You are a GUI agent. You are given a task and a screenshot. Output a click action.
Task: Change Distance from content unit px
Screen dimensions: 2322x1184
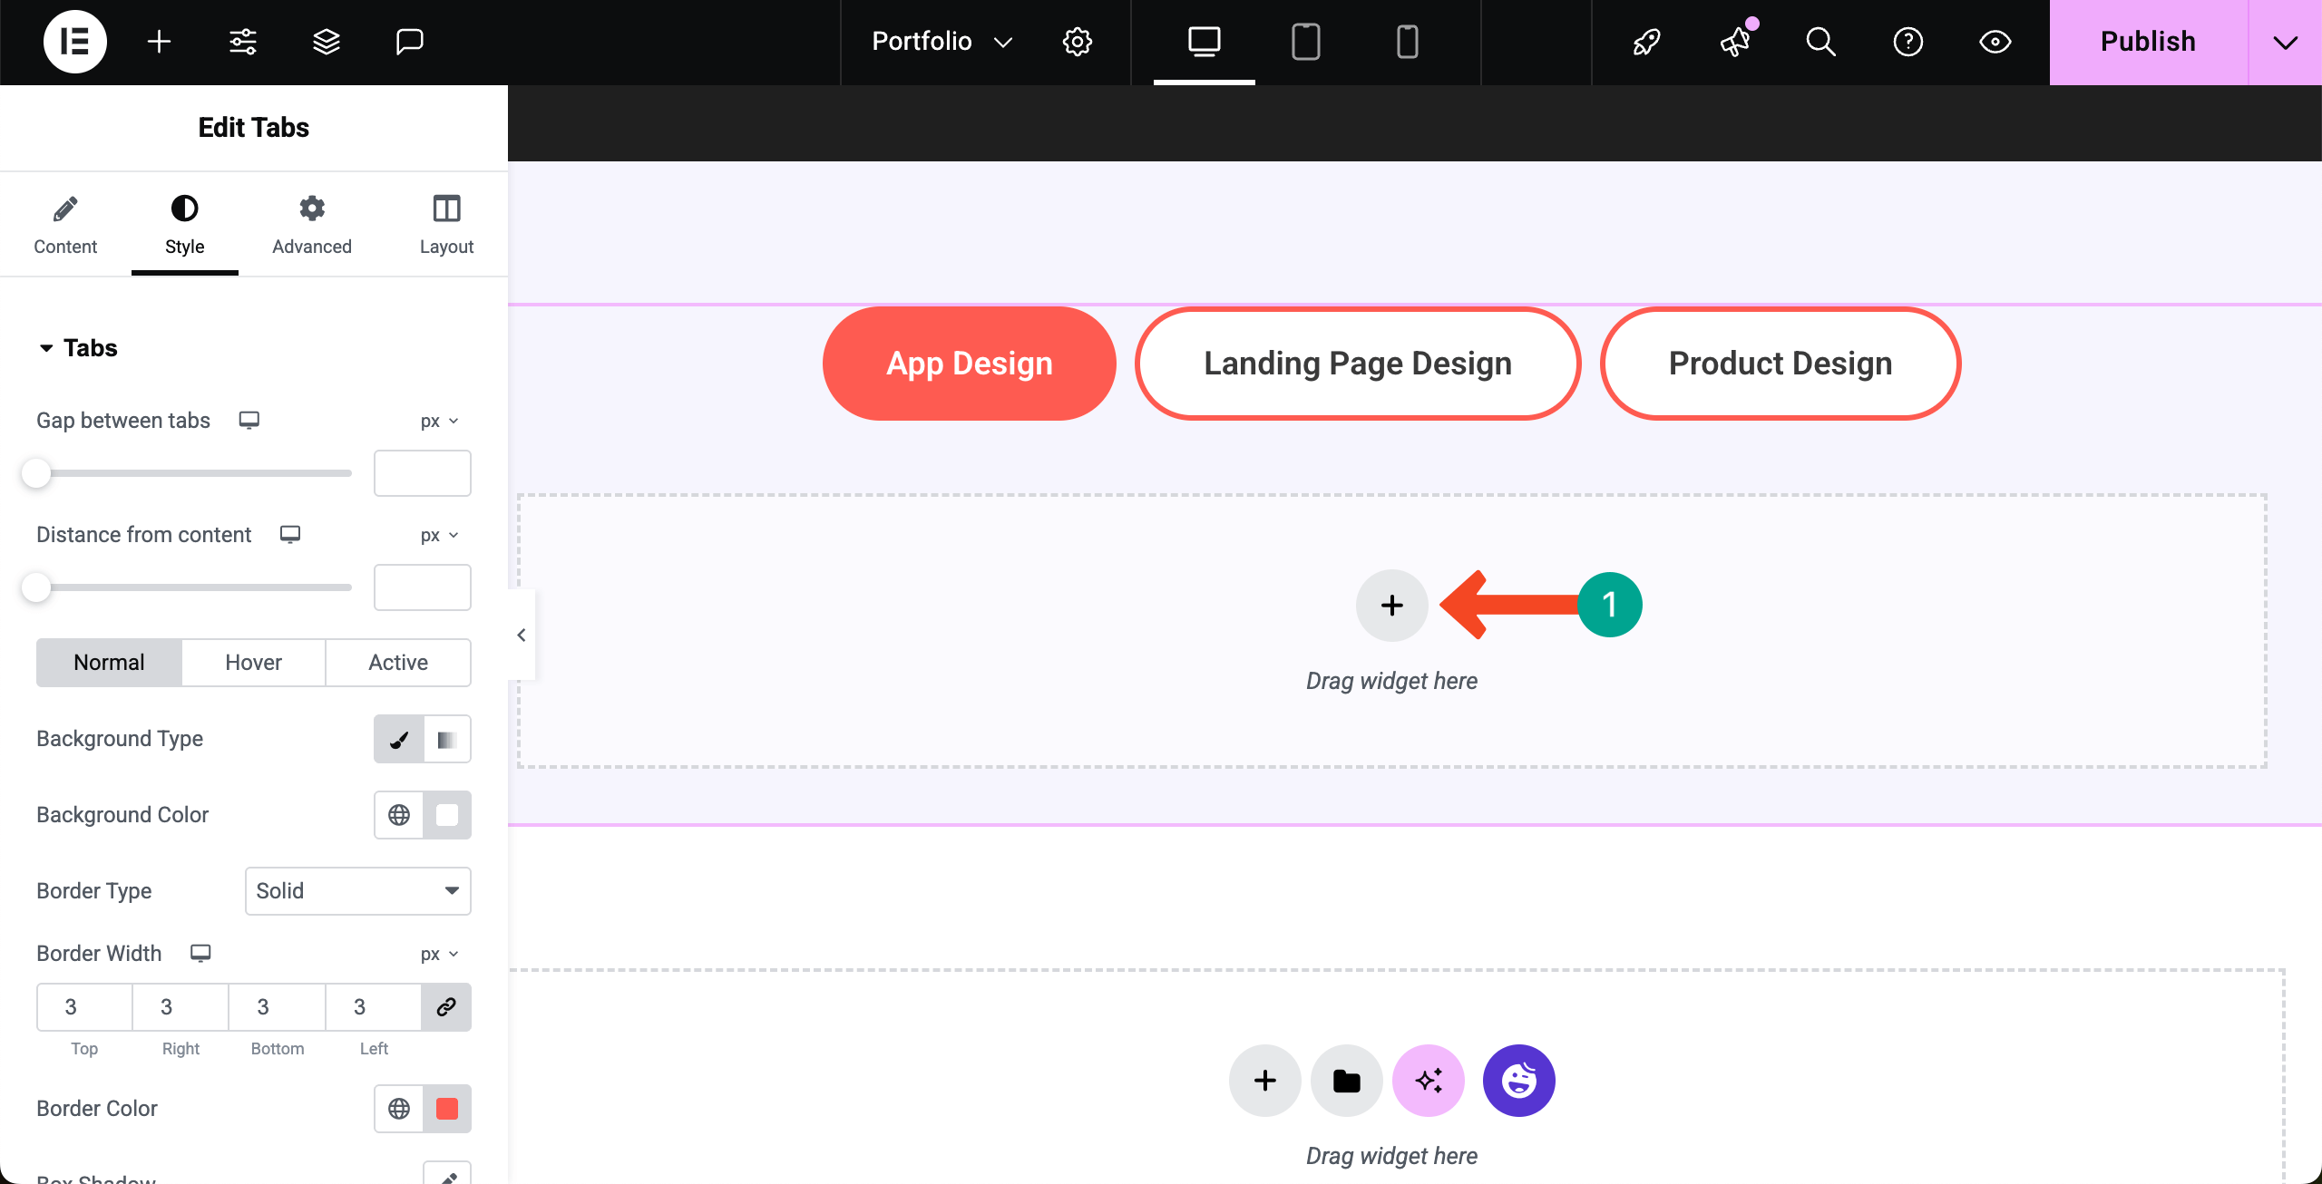(439, 535)
